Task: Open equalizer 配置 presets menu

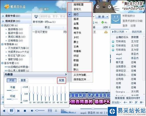Action: tap(61, 80)
